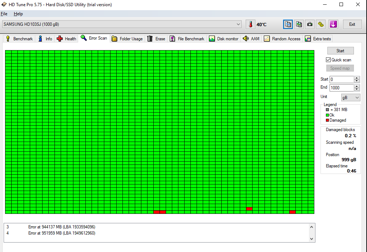Image resolution: width=367 pixels, height=252 pixels.
Task: Switch to the Info tab
Action: point(45,39)
